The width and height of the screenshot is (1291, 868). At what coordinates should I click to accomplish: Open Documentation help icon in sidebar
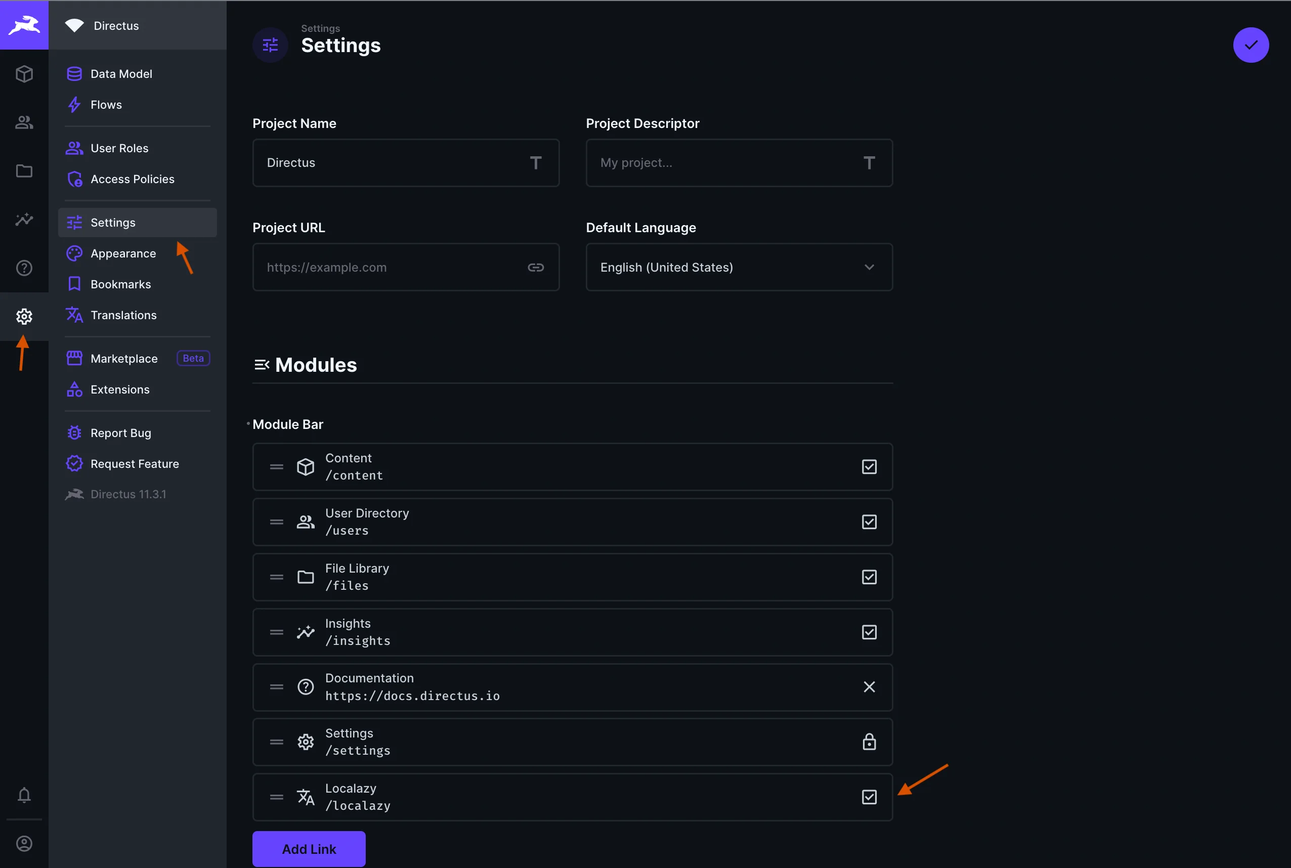pos(24,268)
